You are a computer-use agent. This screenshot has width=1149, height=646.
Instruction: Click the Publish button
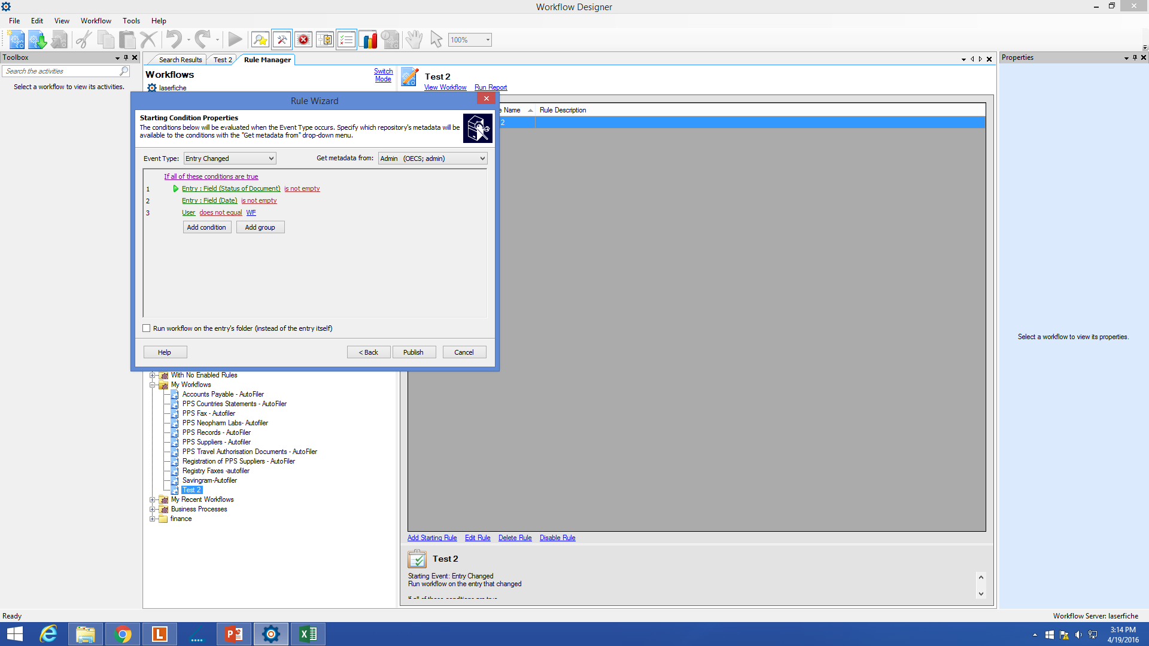click(414, 352)
